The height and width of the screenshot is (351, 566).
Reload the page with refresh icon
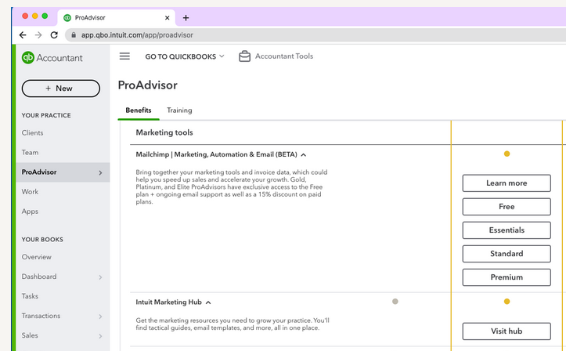tap(54, 35)
